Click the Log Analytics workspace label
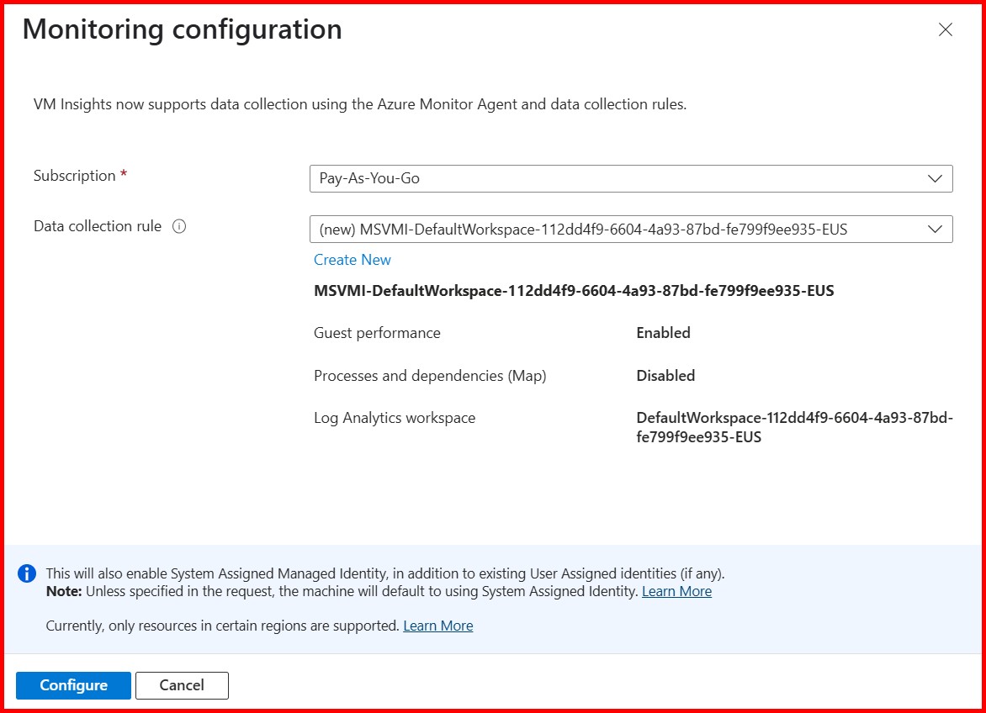Screen dimensions: 986x713 point(395,419)
